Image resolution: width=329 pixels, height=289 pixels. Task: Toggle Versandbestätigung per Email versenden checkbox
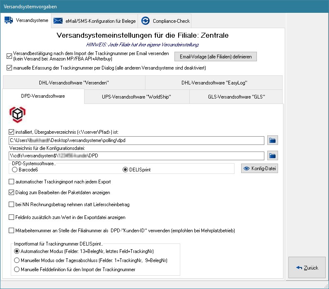9,56
